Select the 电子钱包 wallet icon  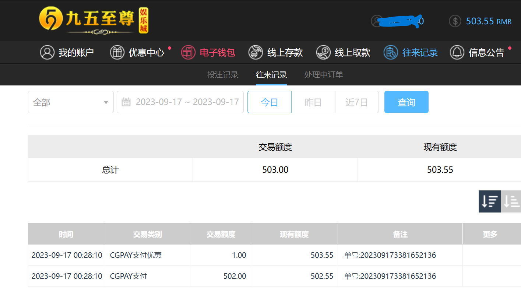(x=188, y=52)
